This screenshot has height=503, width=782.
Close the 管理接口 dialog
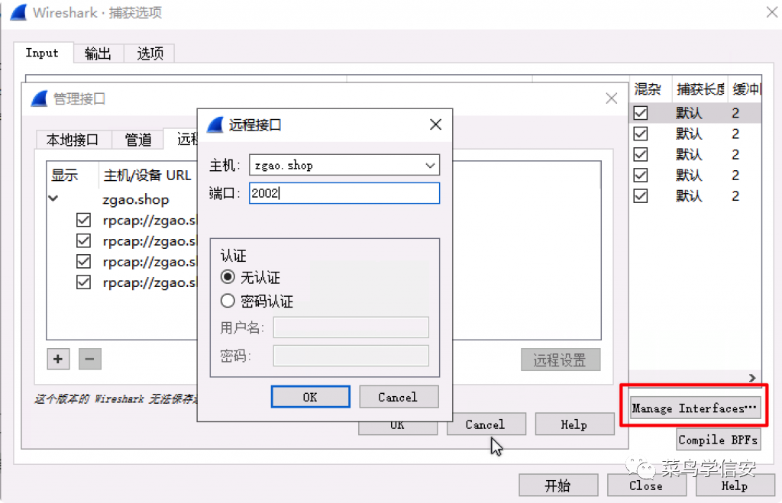click(x=612, y=98)
